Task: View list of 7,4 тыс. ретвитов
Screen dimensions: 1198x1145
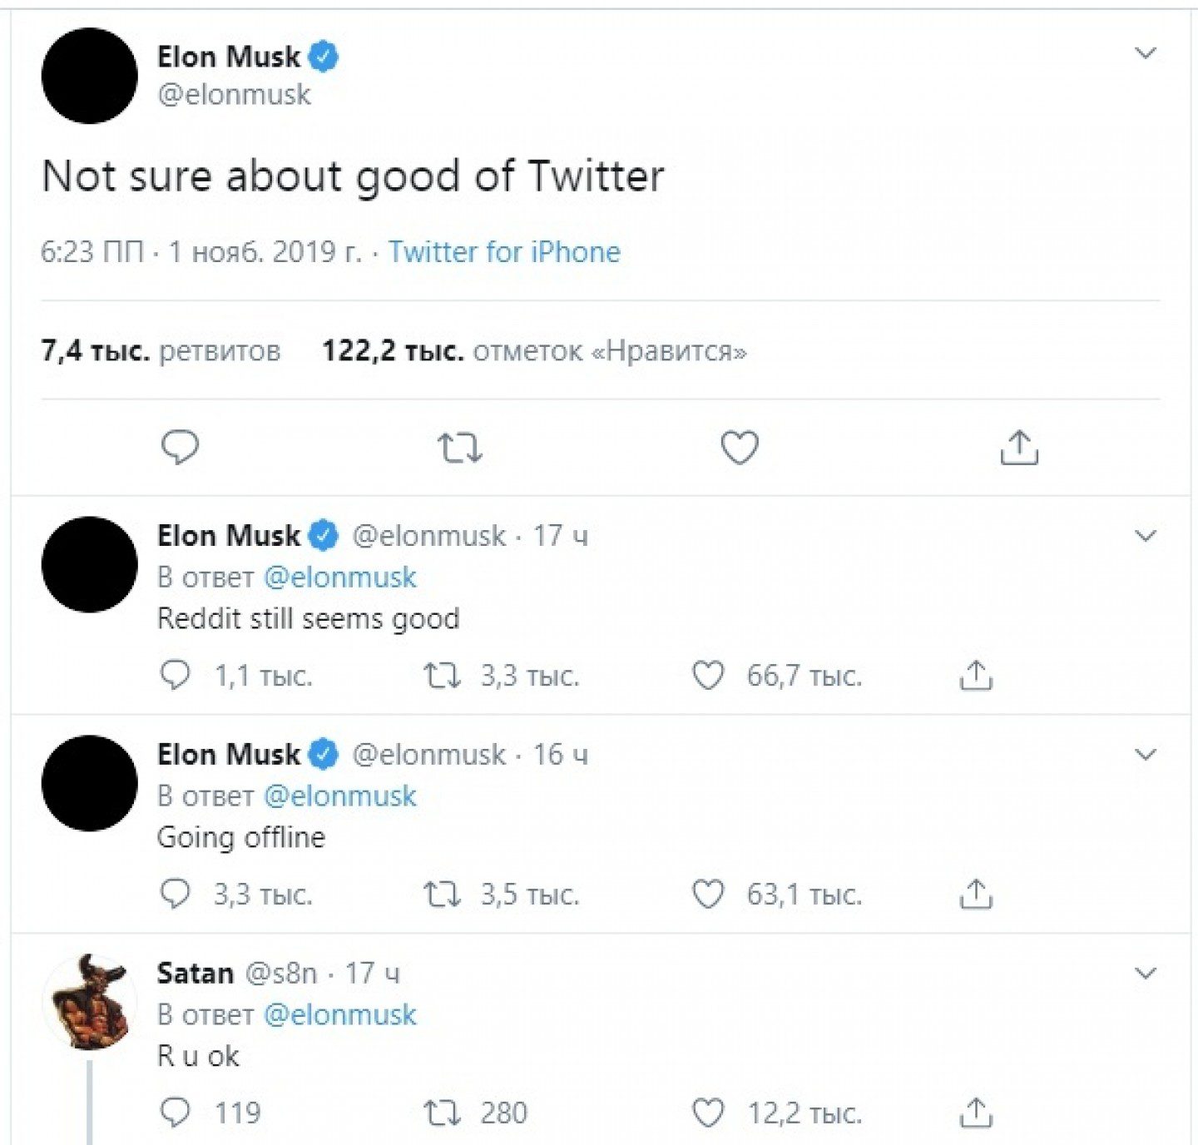Action: pyautogui.click(x=161, y=350)
